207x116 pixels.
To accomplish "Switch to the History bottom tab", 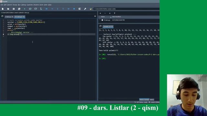I will [x=152, y=100].
